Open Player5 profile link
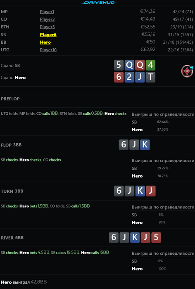Screen dimensions: 195x289 coord(47,27)
